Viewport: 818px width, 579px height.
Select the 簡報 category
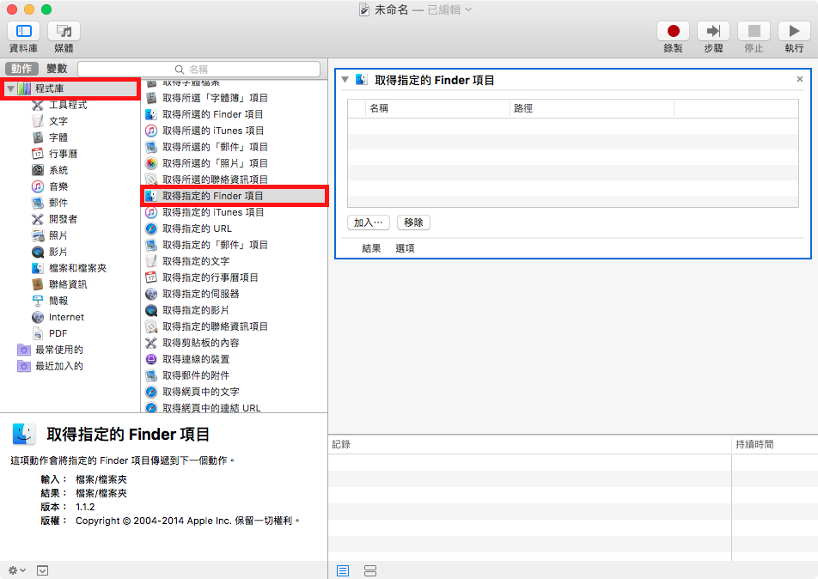(58, 301)
